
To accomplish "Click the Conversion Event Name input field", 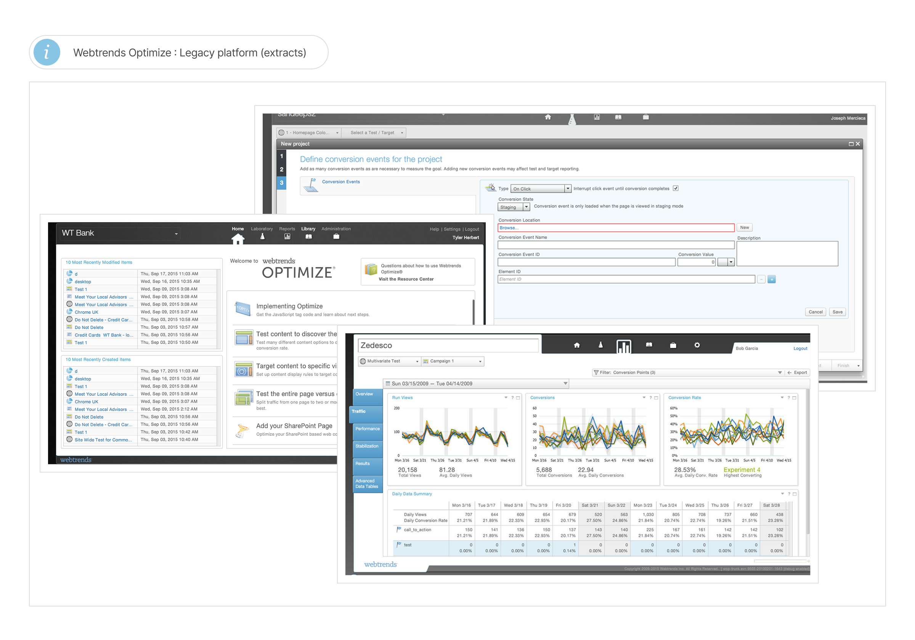I will click(616, 245).
